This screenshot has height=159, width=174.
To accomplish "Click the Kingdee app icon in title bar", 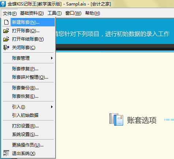I will click(x=3, y=4).
